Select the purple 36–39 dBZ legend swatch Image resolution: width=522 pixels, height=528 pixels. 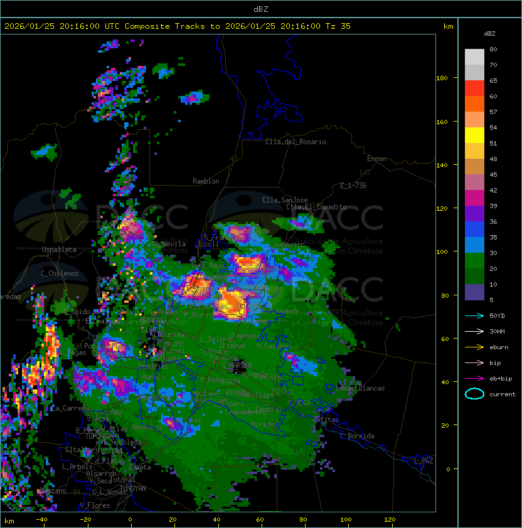point(474,214)
